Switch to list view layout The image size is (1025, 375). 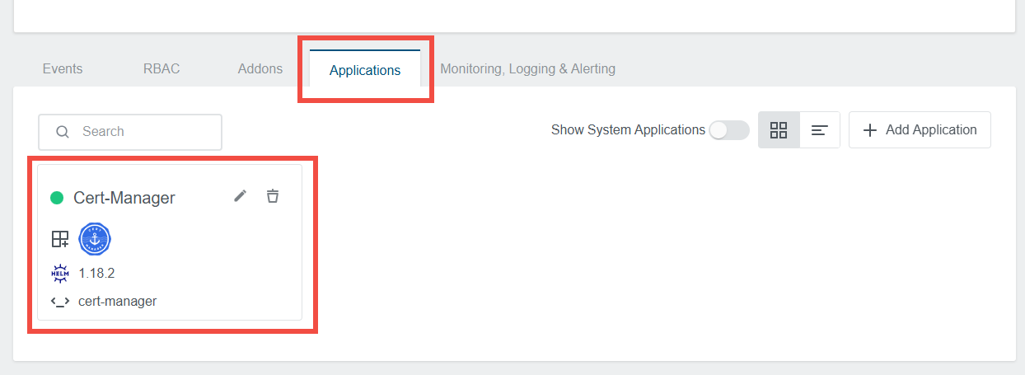tap(820, 130)
